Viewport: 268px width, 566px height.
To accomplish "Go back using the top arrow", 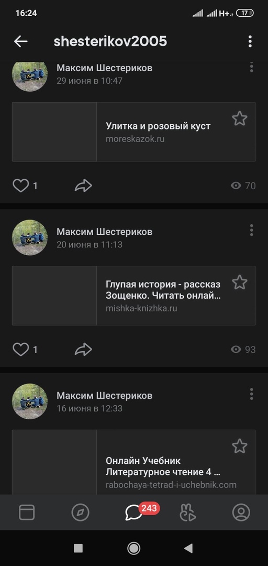I will pos(20,41).
